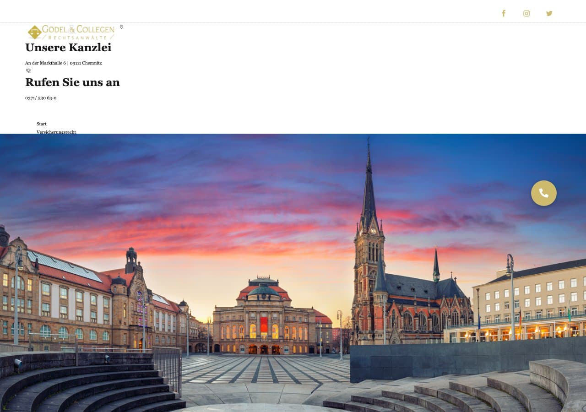The width and height of the screenshot is (586, 412).
Task: Open the Start menu item
Action: tap(42, 124)
